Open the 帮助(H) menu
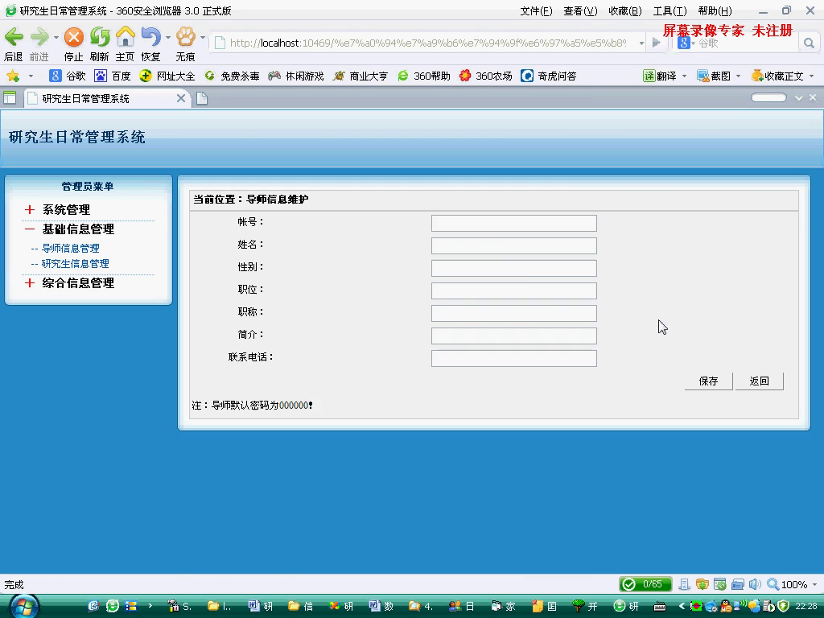 click(x=715, y=11)
